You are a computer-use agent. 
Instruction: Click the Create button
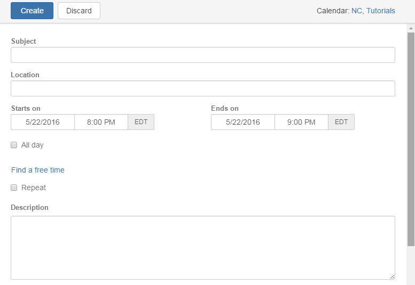[32, 11]
